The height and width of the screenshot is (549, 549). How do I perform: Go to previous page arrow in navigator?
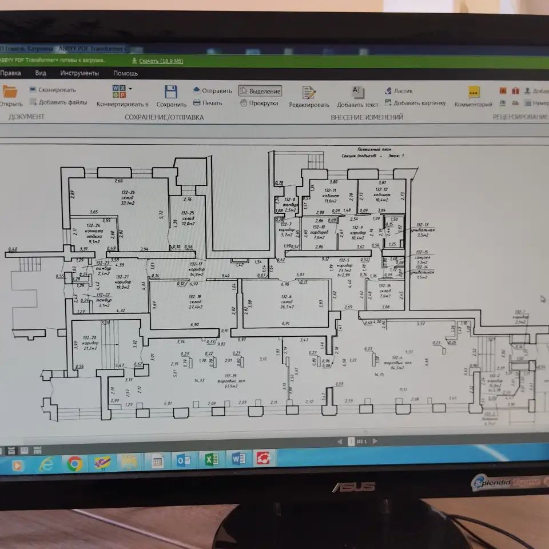pos(339,441)
